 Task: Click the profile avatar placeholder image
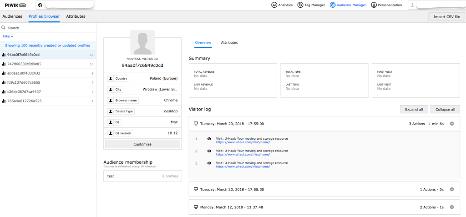pos(142,42)
